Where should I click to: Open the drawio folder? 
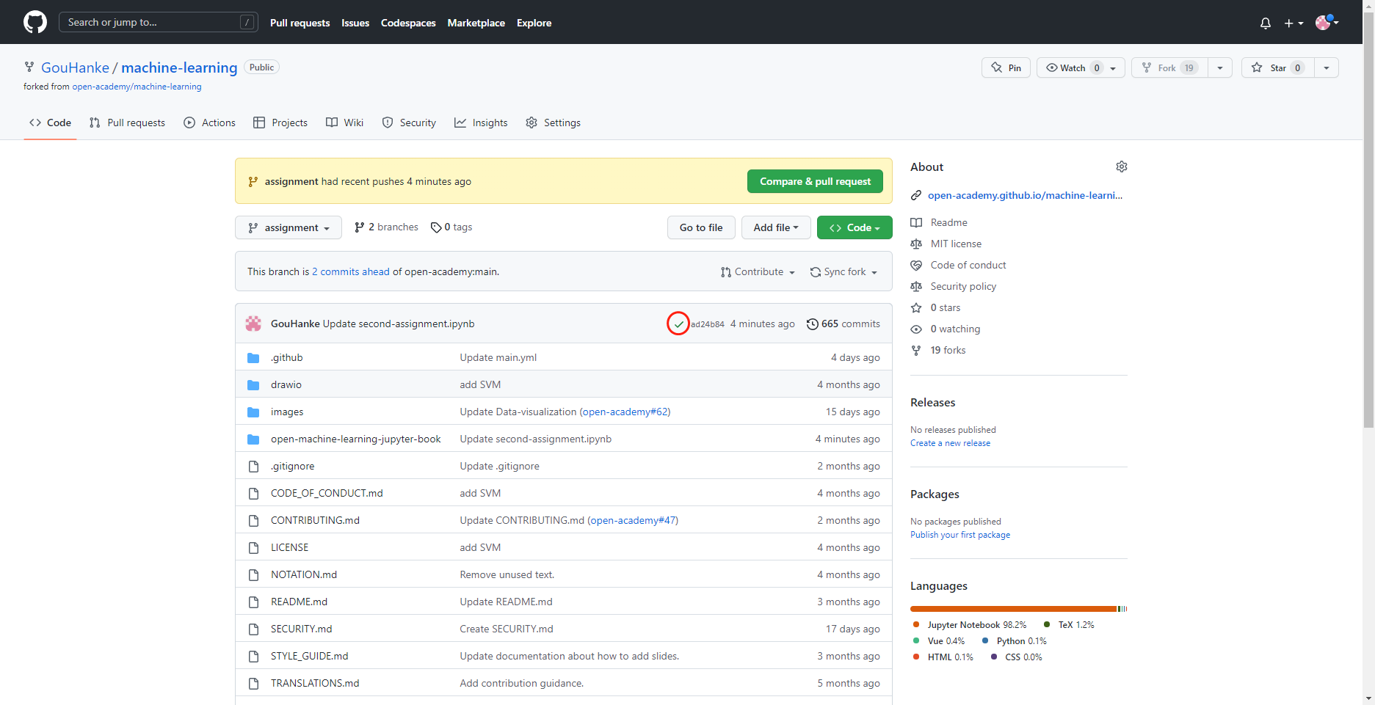tap(286, 384)
